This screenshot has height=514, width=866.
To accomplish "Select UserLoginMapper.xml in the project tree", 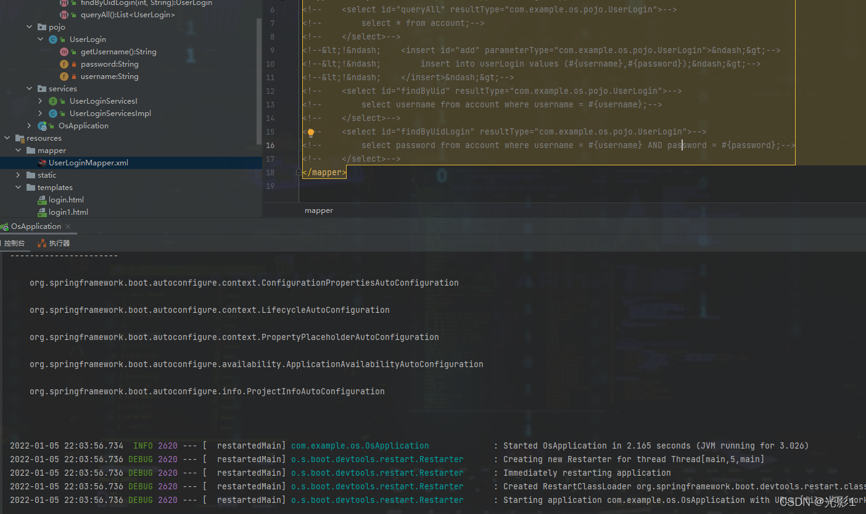I will pos(88,163).
